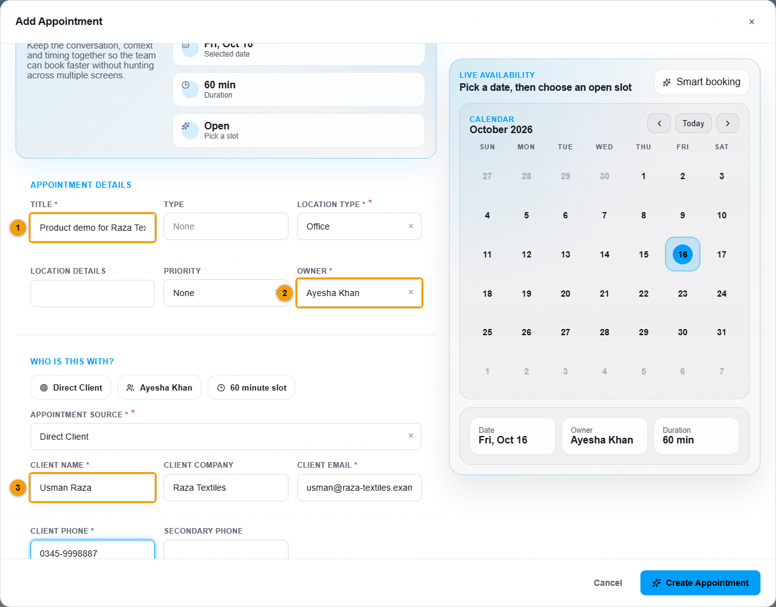This screenshot has width=776, height=607.
Task: Click the people icon in Ayesha Khan chip
Action: [131, 387]
